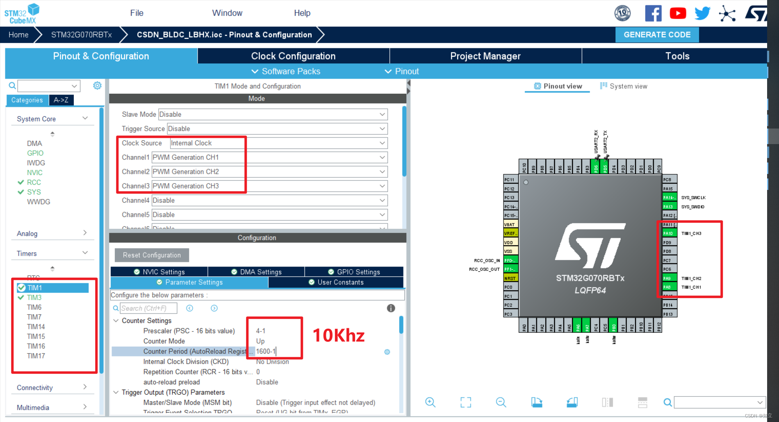The height and width of the screenshot is (422, 779).
Task: Select GPIO under System Core
Action: [35, 153]
